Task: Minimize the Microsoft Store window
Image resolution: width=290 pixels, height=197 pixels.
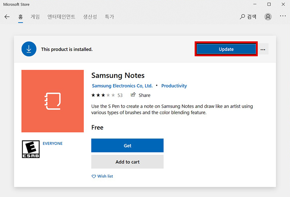Action: (x=255, y=4)
